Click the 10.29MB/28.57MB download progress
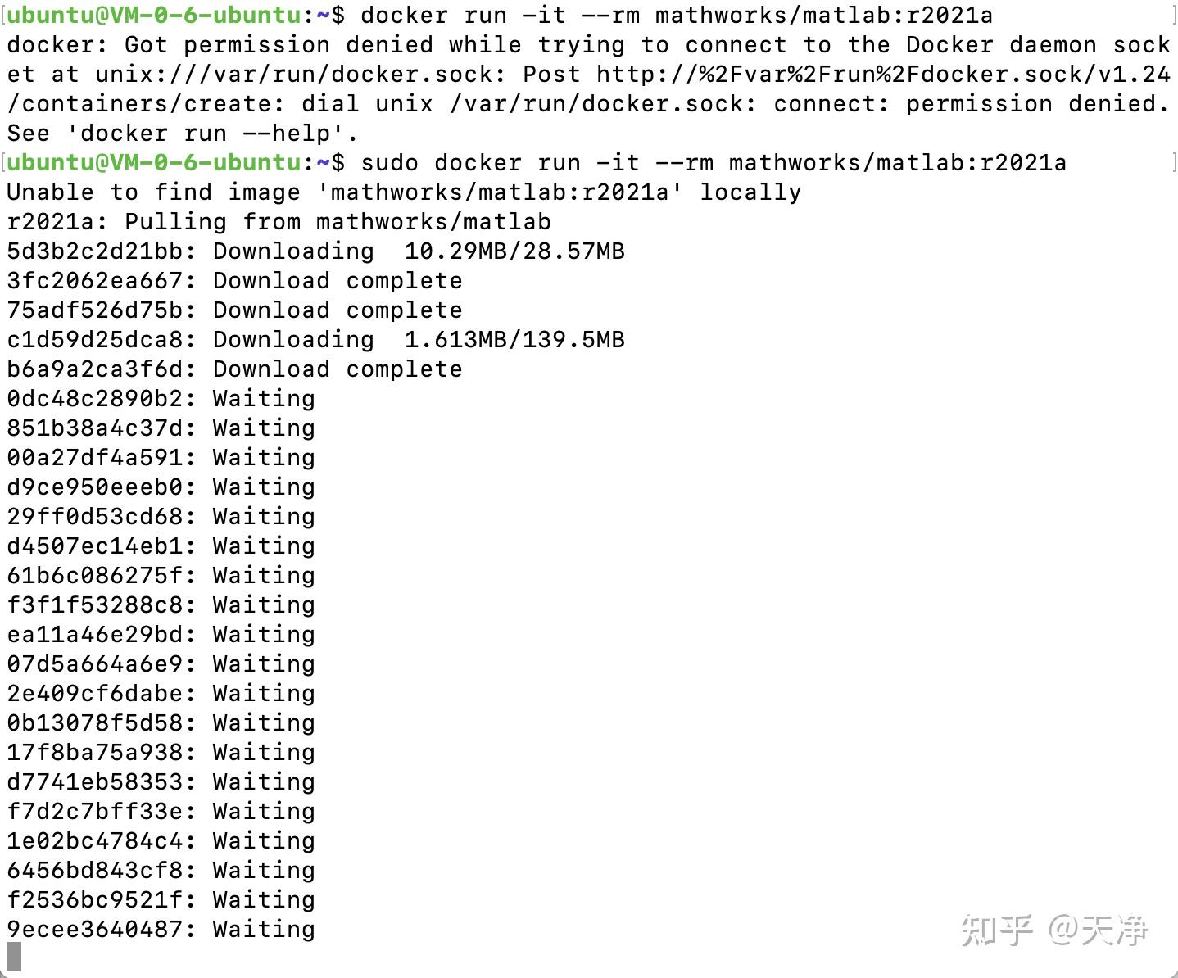 (x=514, y=251)
